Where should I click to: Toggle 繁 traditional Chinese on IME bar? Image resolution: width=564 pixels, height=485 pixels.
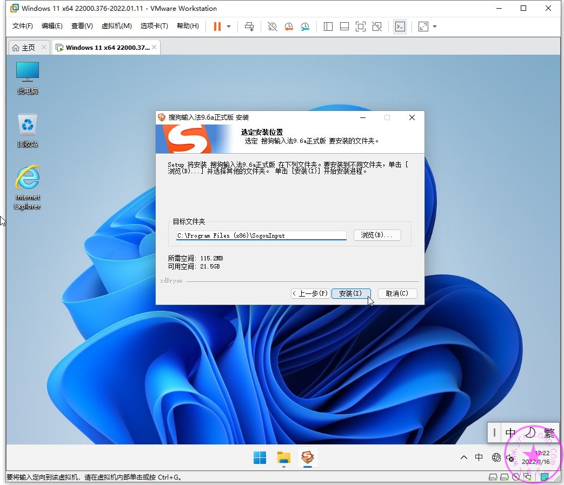click(549, 432)
